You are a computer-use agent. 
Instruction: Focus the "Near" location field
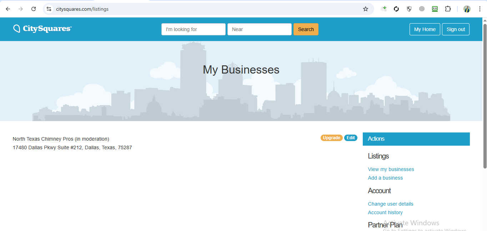click(260, 29)
